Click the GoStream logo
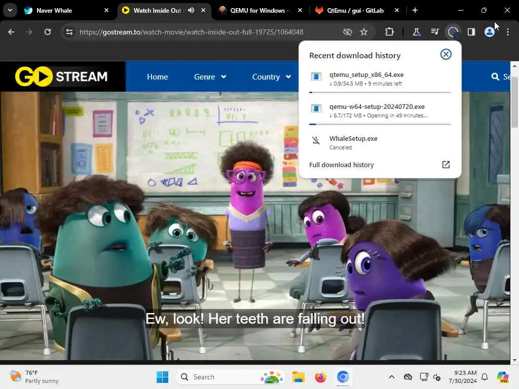The height and width of the screenshot is (389, 519). click(61, 76)
